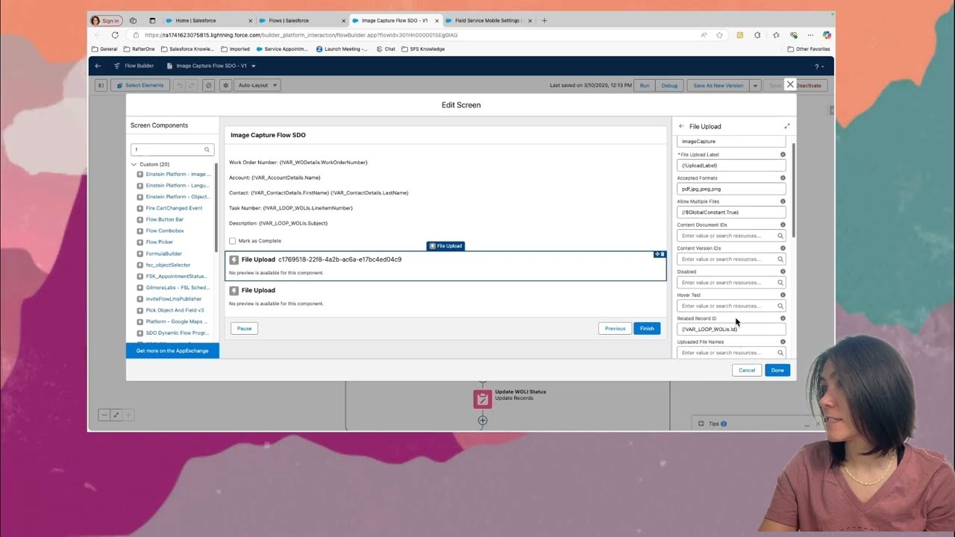The width and height of the screenshot is (955, 537).
Task: Click the add element plus below Update WOLI Status
Action: [483, 421]
